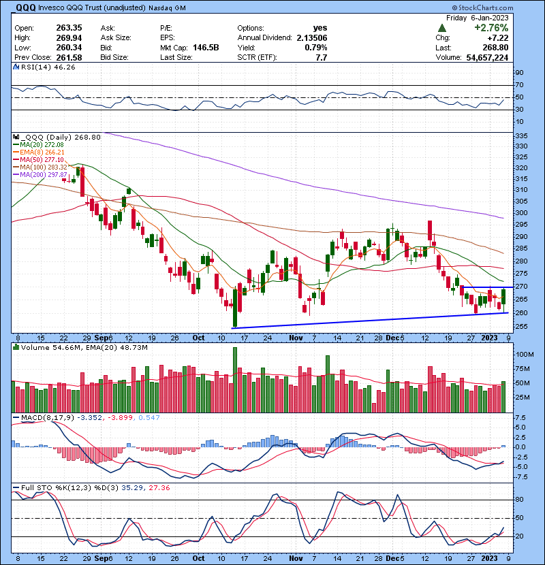
Task: Click the Yield value 0.79%
Action: point(315,48)
